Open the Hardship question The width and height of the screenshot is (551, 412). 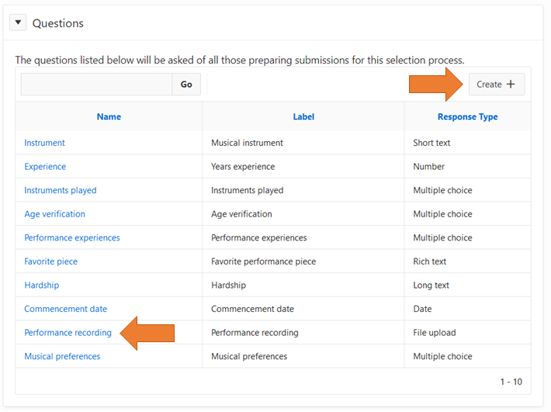(41, 286)
